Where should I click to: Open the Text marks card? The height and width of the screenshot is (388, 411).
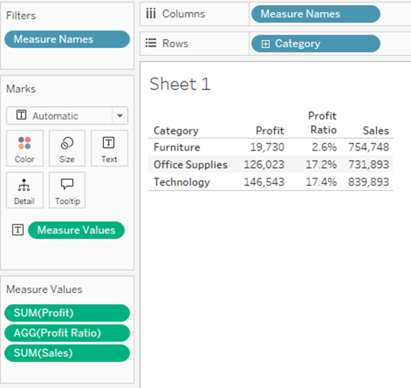pos(109,148)
